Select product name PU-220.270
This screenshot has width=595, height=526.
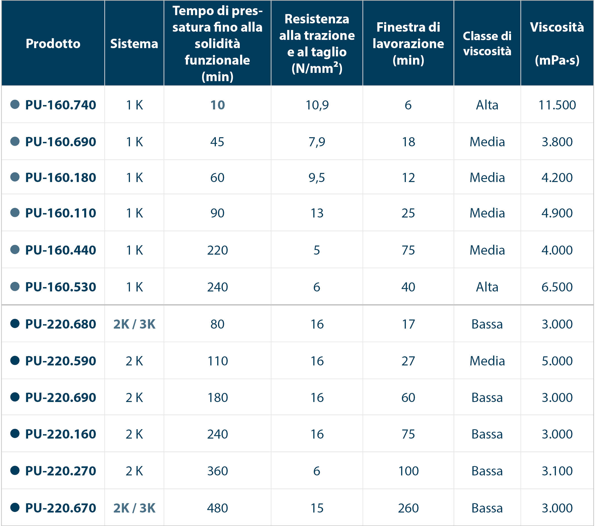pos(61,471)
